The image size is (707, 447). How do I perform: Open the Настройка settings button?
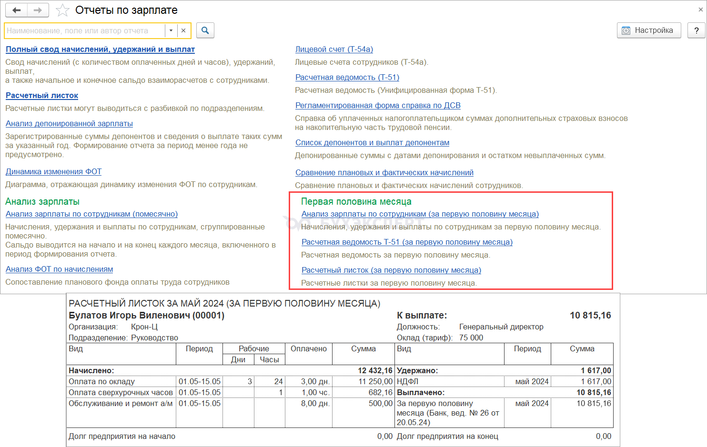[x=648, y=30]
